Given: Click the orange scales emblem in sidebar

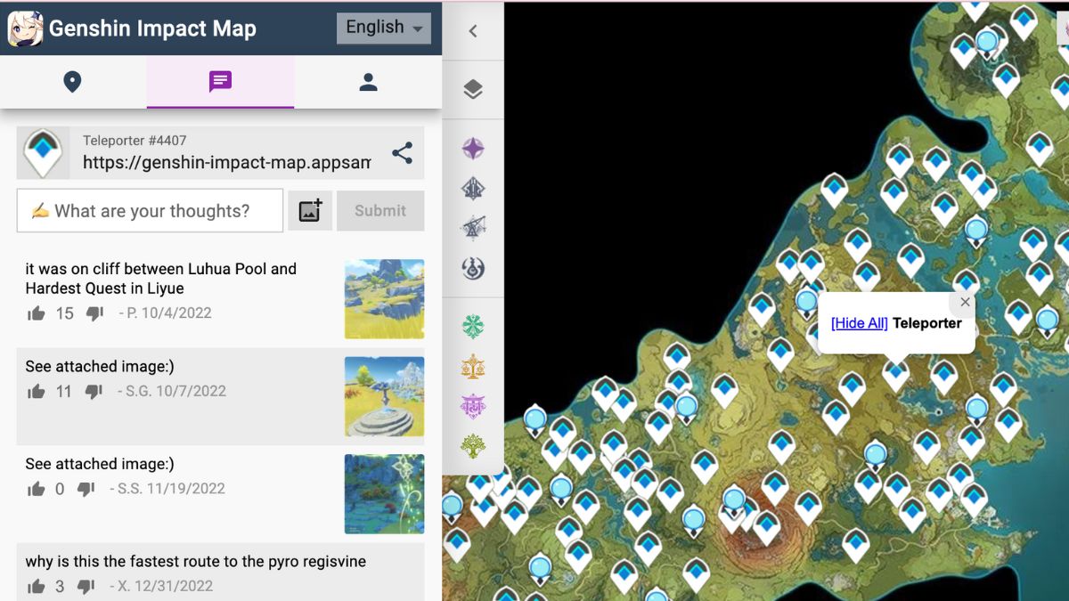Looking at the screenshot, I should point(473,366).
